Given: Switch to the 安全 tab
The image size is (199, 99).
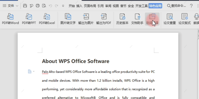Looking at the screenshot, I should pyautogui.click(x=131, y=6).
